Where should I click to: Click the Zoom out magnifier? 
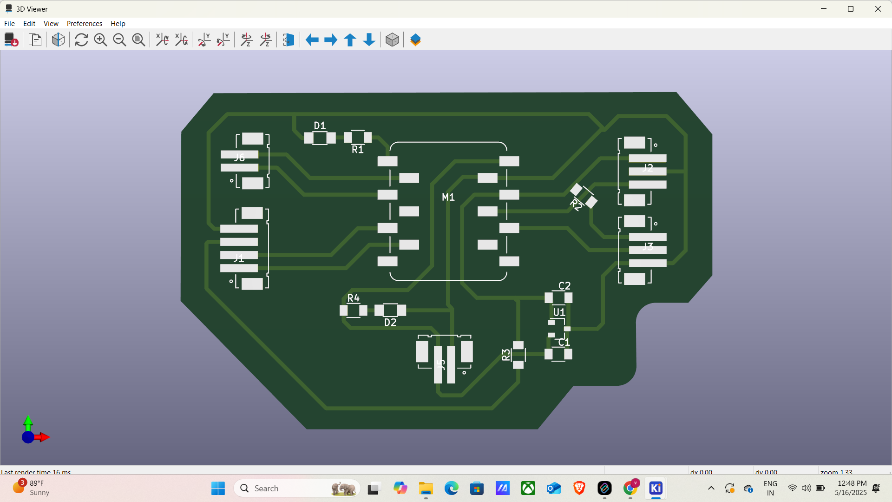[x=119, y=40]
